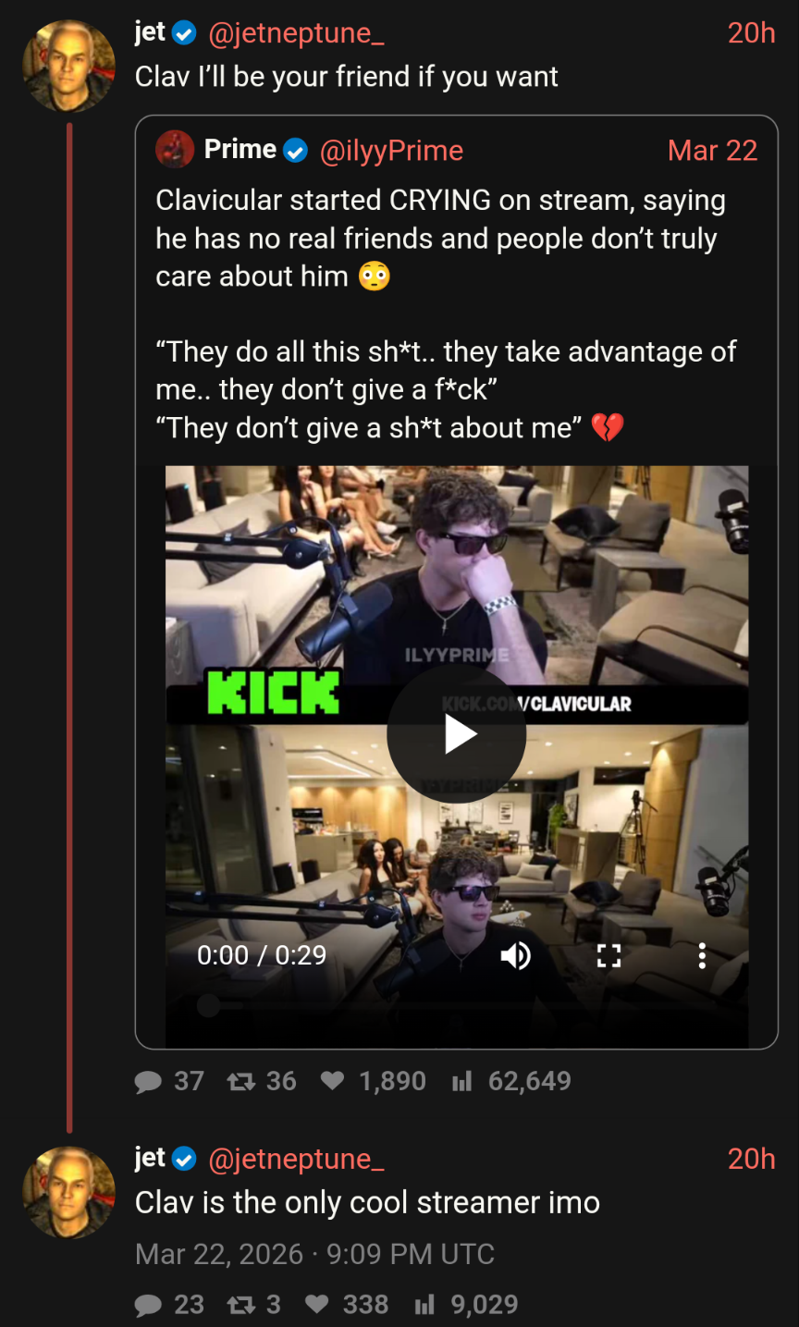Open @jetneptune_ handle on top tweet
This screenshot has height=1327, width=799.
(x=296, y=33)
